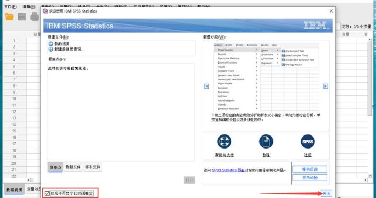The width and height of the screenshot is (376, 198).
Task: Click the printer icon in the toolbar
Action: pos(34,17)
